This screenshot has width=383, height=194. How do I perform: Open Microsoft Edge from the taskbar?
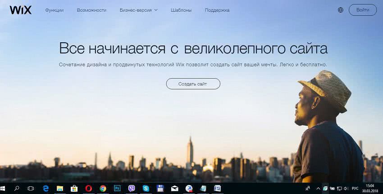tap(46, 189)
